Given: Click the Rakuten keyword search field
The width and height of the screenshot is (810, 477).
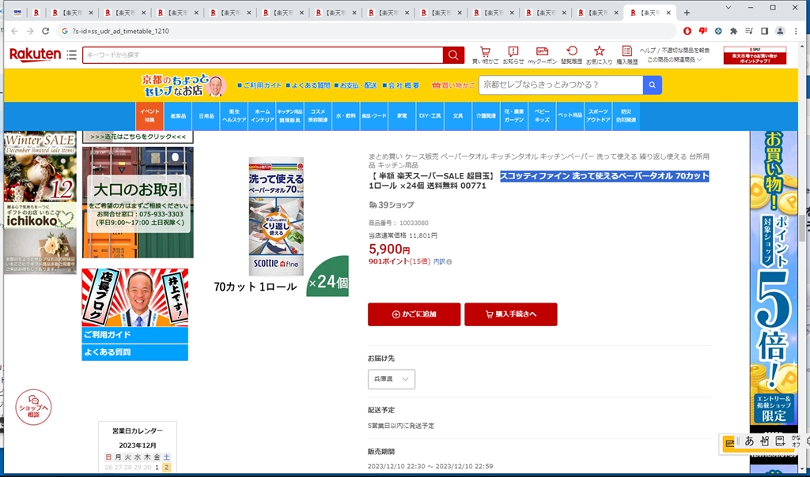Looking at the screenshot, I should [263, 54].
